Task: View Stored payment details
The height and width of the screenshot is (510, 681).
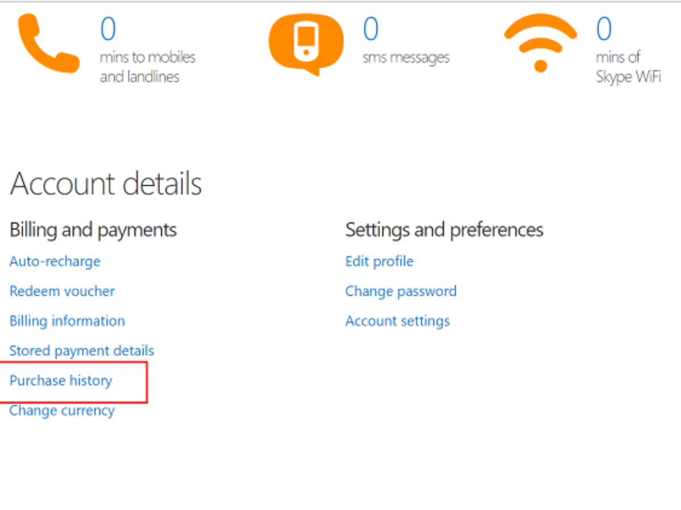Action: click(x=82, y=351)
